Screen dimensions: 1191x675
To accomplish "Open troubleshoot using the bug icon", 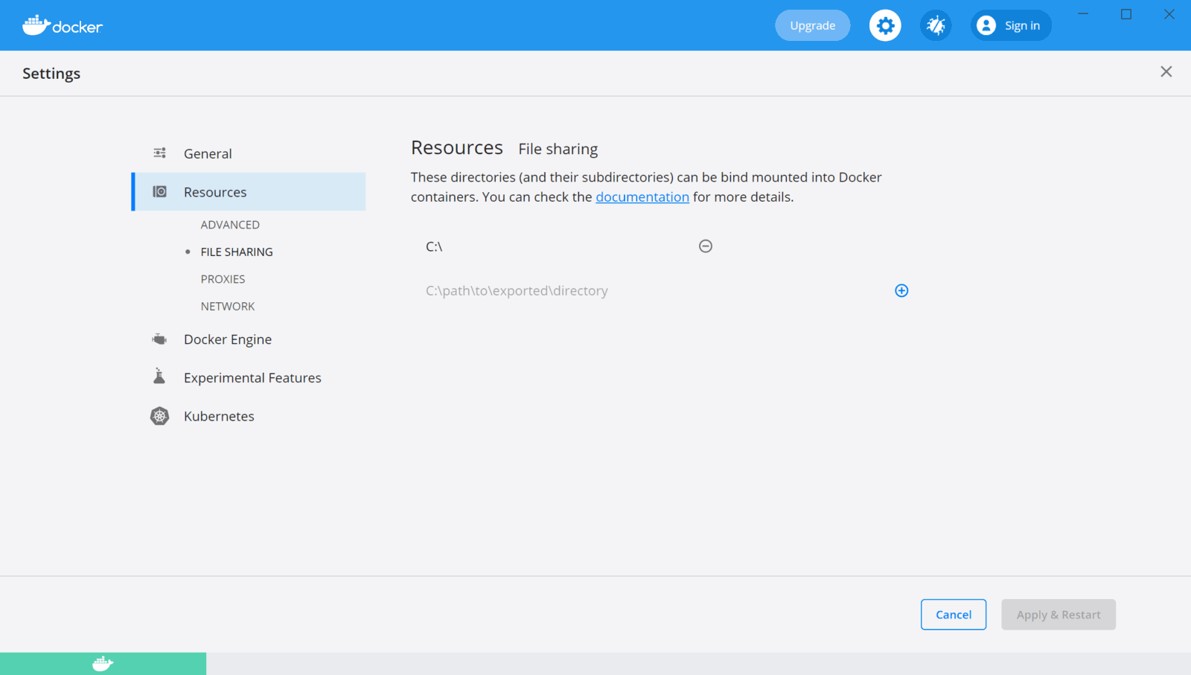I will (x=936, y=25).
